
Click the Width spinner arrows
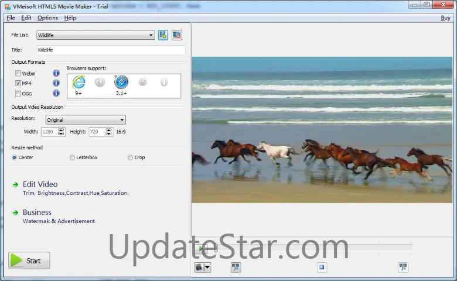point(60,132)
